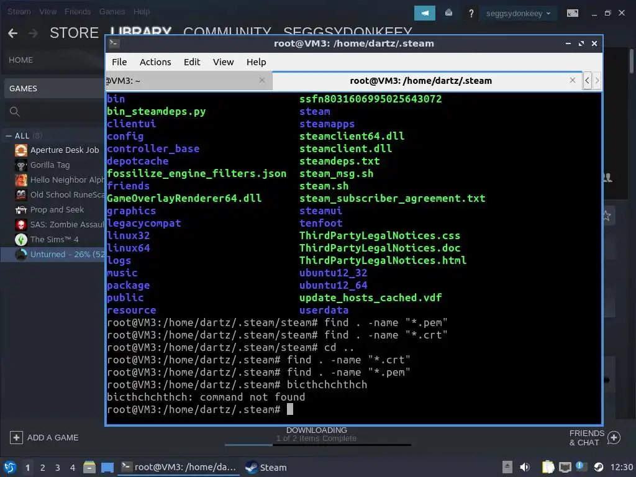Click the library search magnifier icon
636x477 pixels.
coord(15,112)
